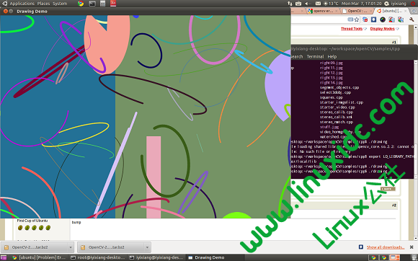Select the '[ubuntu] [...' Chrome tab

(x=391, y=11)
